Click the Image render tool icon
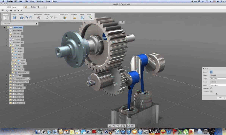226x135 pixels. tap(83, 18)
